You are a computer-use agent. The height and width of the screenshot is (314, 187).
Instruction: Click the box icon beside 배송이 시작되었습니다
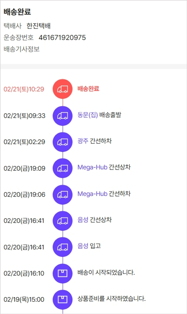point(63,273)
